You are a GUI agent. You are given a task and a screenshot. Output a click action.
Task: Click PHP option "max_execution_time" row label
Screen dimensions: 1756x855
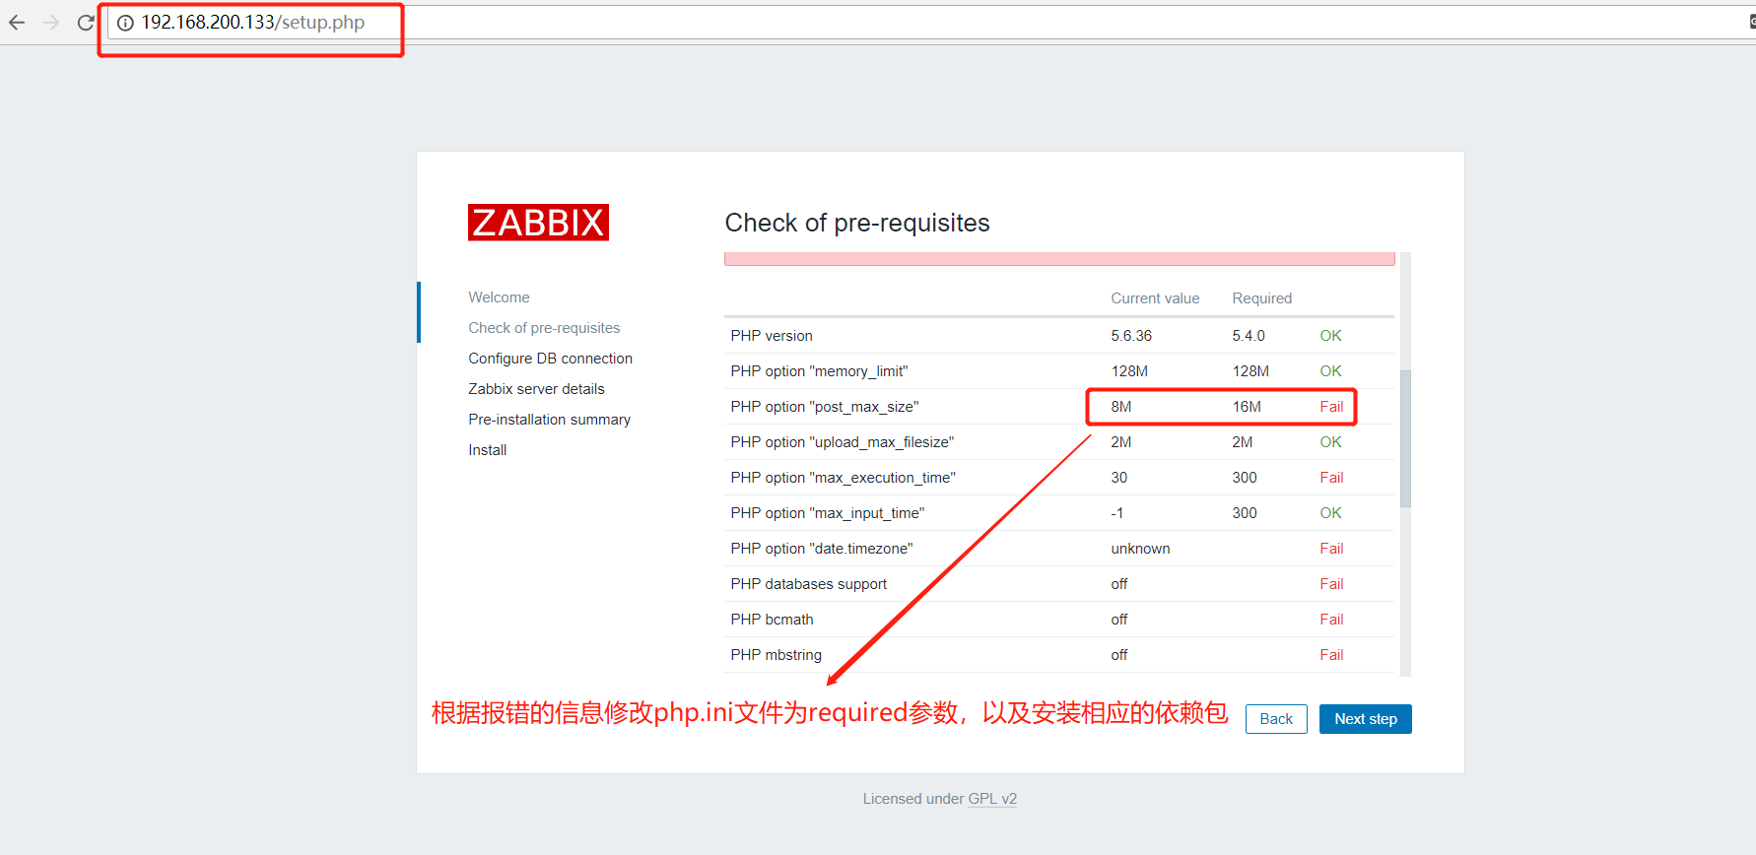[843, 478]
